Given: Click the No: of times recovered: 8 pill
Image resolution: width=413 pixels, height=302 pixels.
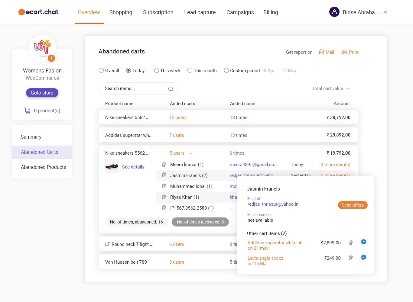Looking at the screenshot, I should click(200, 222).
